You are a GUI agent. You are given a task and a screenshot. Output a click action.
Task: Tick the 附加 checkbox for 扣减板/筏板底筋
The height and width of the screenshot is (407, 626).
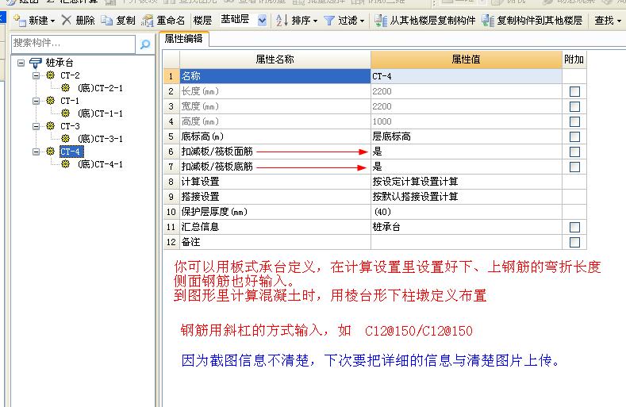tap(574, 167)
